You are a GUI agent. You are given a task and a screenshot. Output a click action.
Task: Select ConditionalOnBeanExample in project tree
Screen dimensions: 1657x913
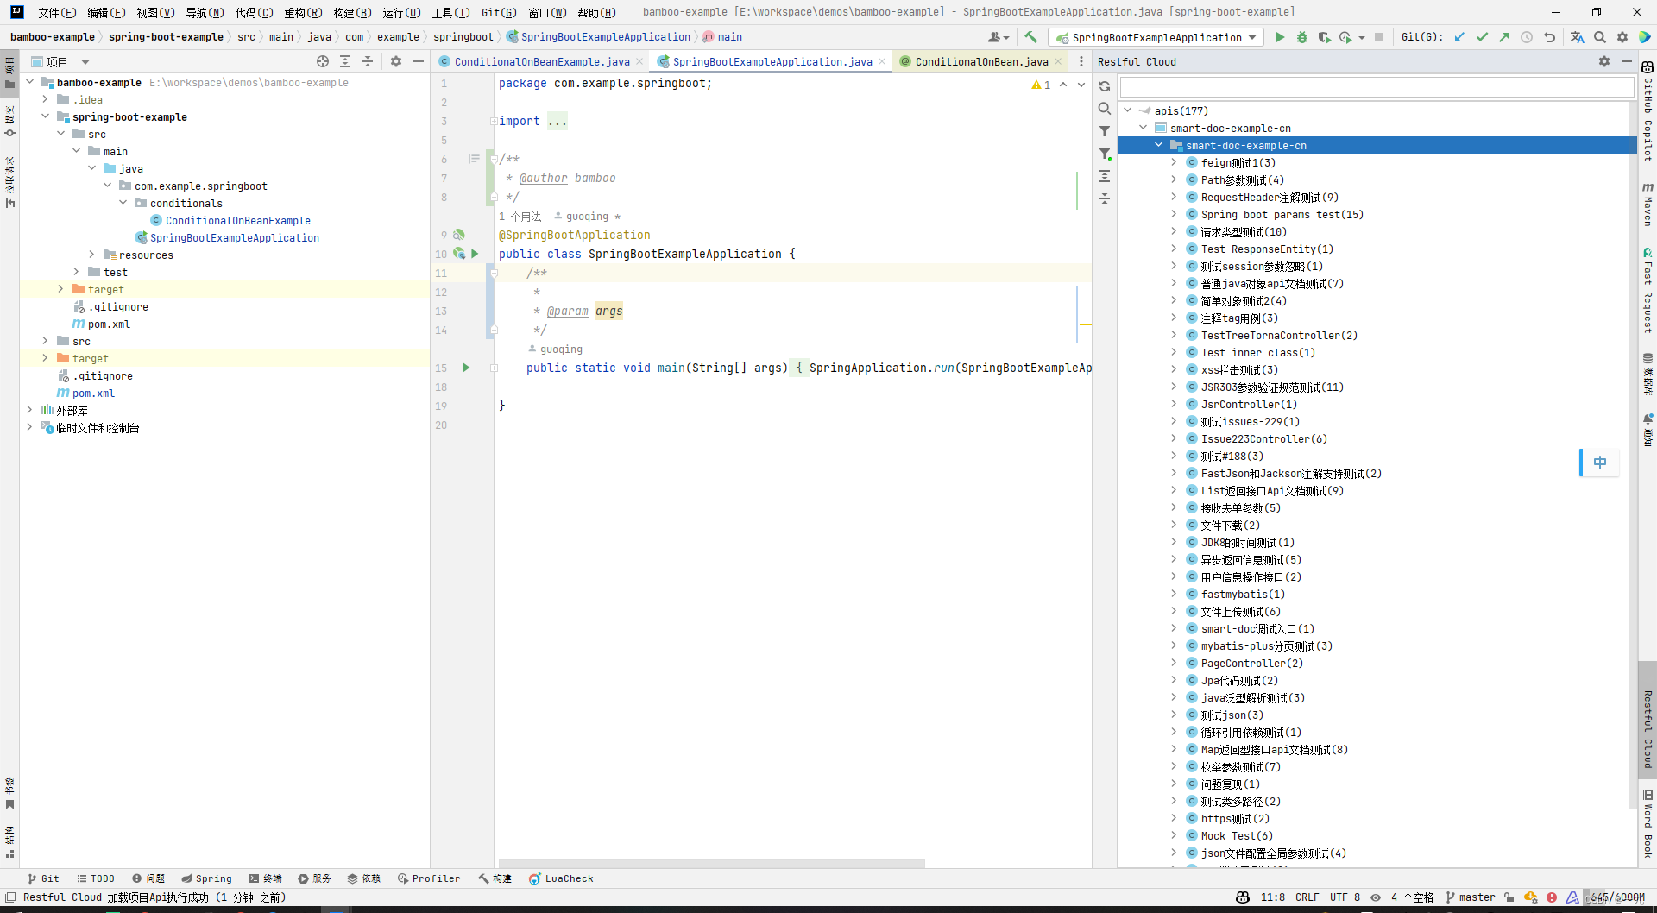pos(230,220)
